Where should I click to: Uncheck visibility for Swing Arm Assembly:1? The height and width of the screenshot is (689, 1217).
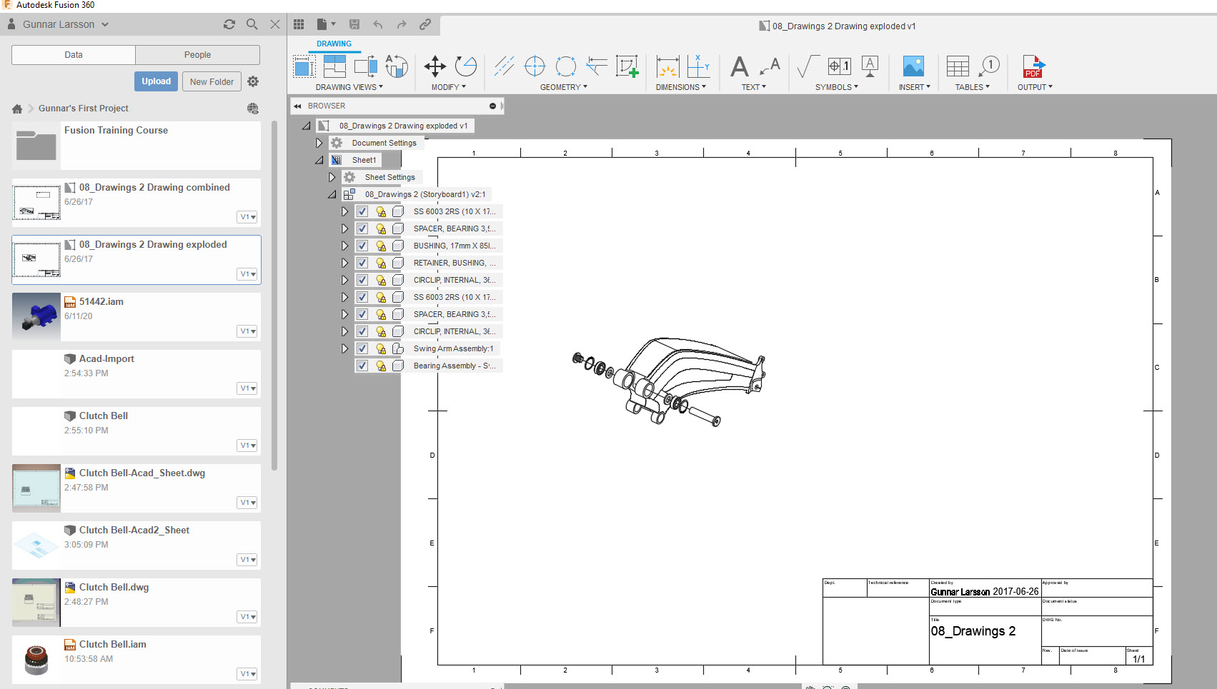pyautogui.click(x=362, y=348)
